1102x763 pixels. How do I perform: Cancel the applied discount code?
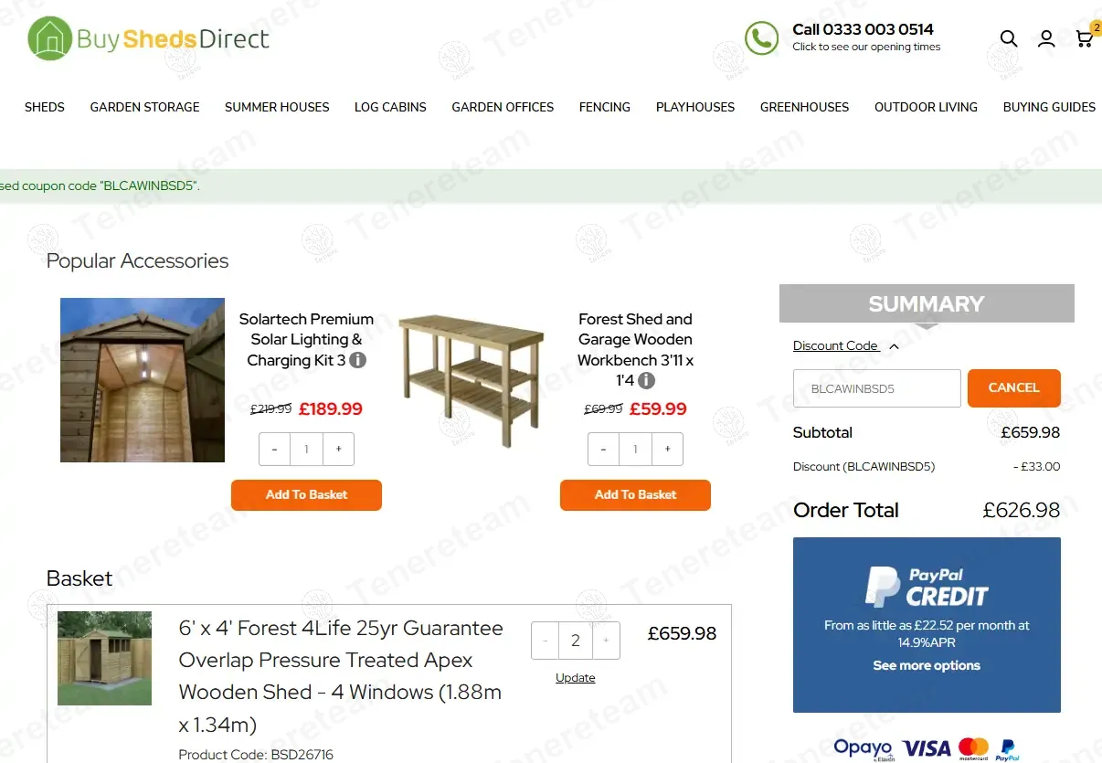1014,387
